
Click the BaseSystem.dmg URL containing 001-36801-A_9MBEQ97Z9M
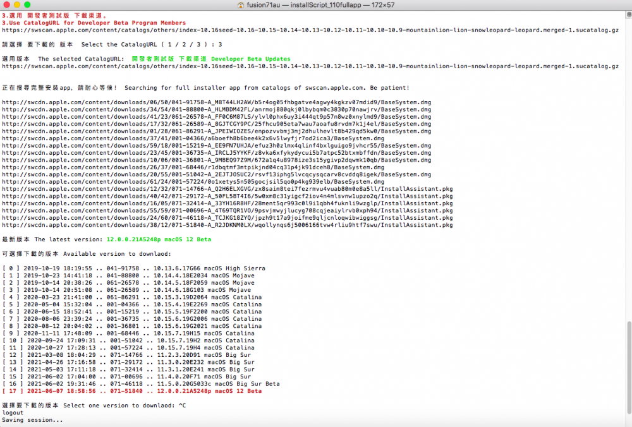[216, 160]
